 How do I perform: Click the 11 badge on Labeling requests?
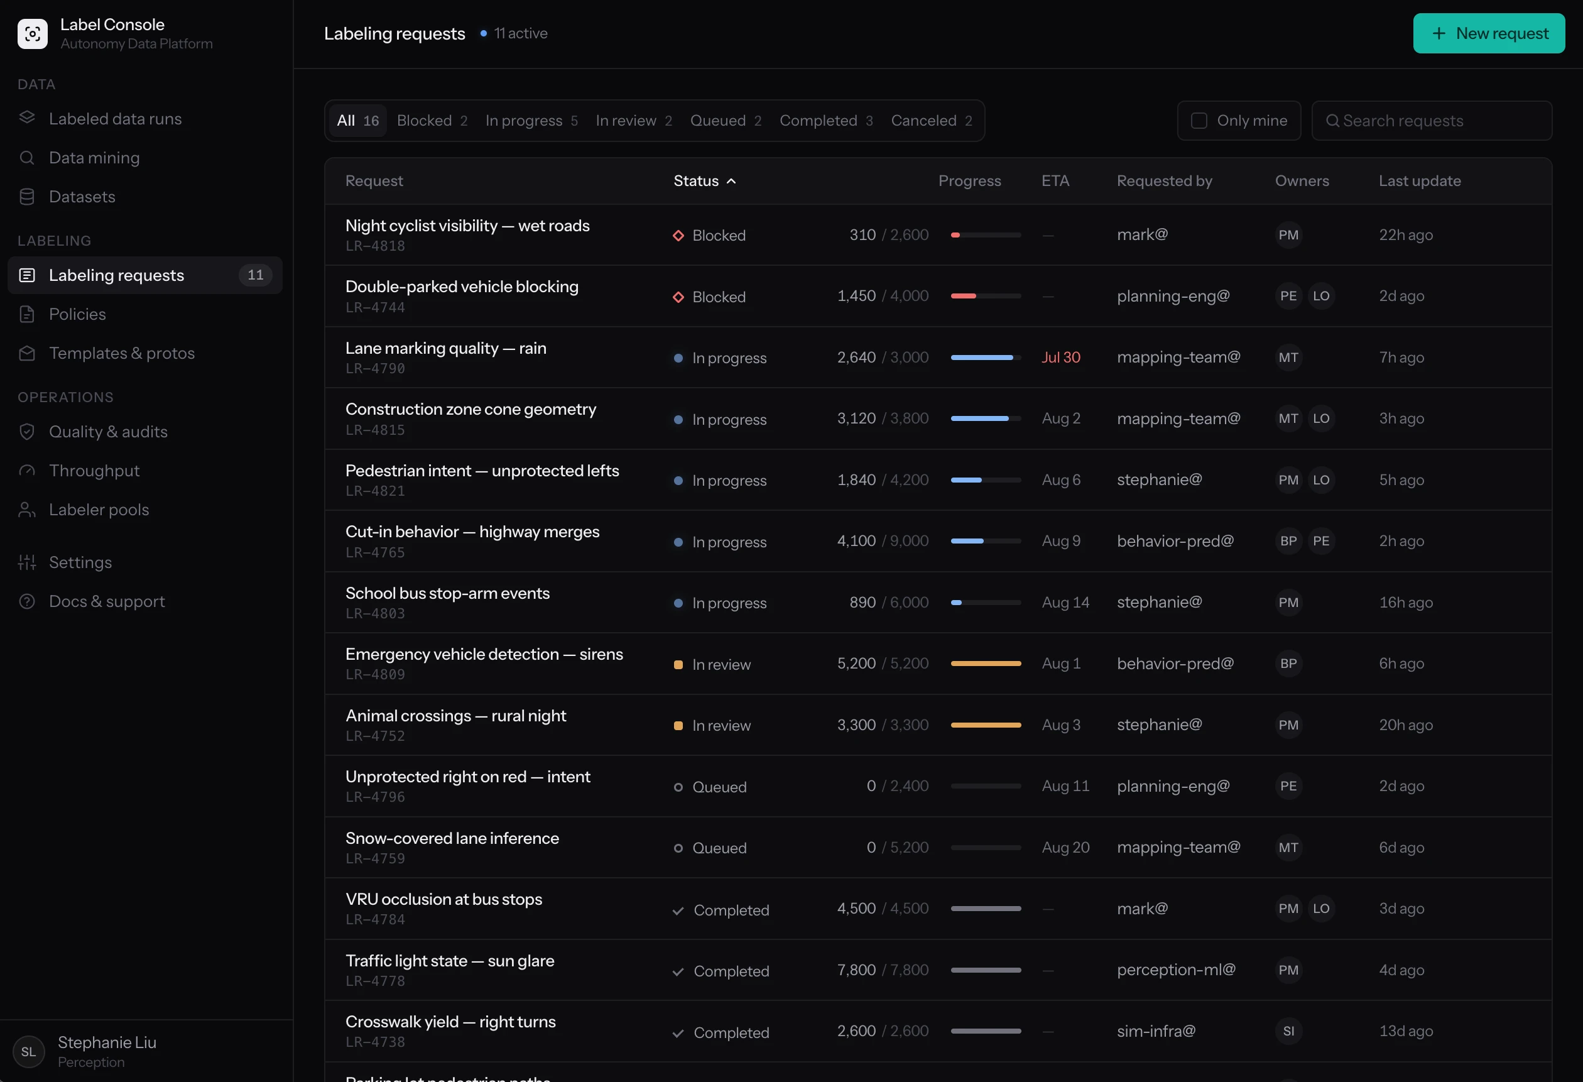tap(256, 275)
